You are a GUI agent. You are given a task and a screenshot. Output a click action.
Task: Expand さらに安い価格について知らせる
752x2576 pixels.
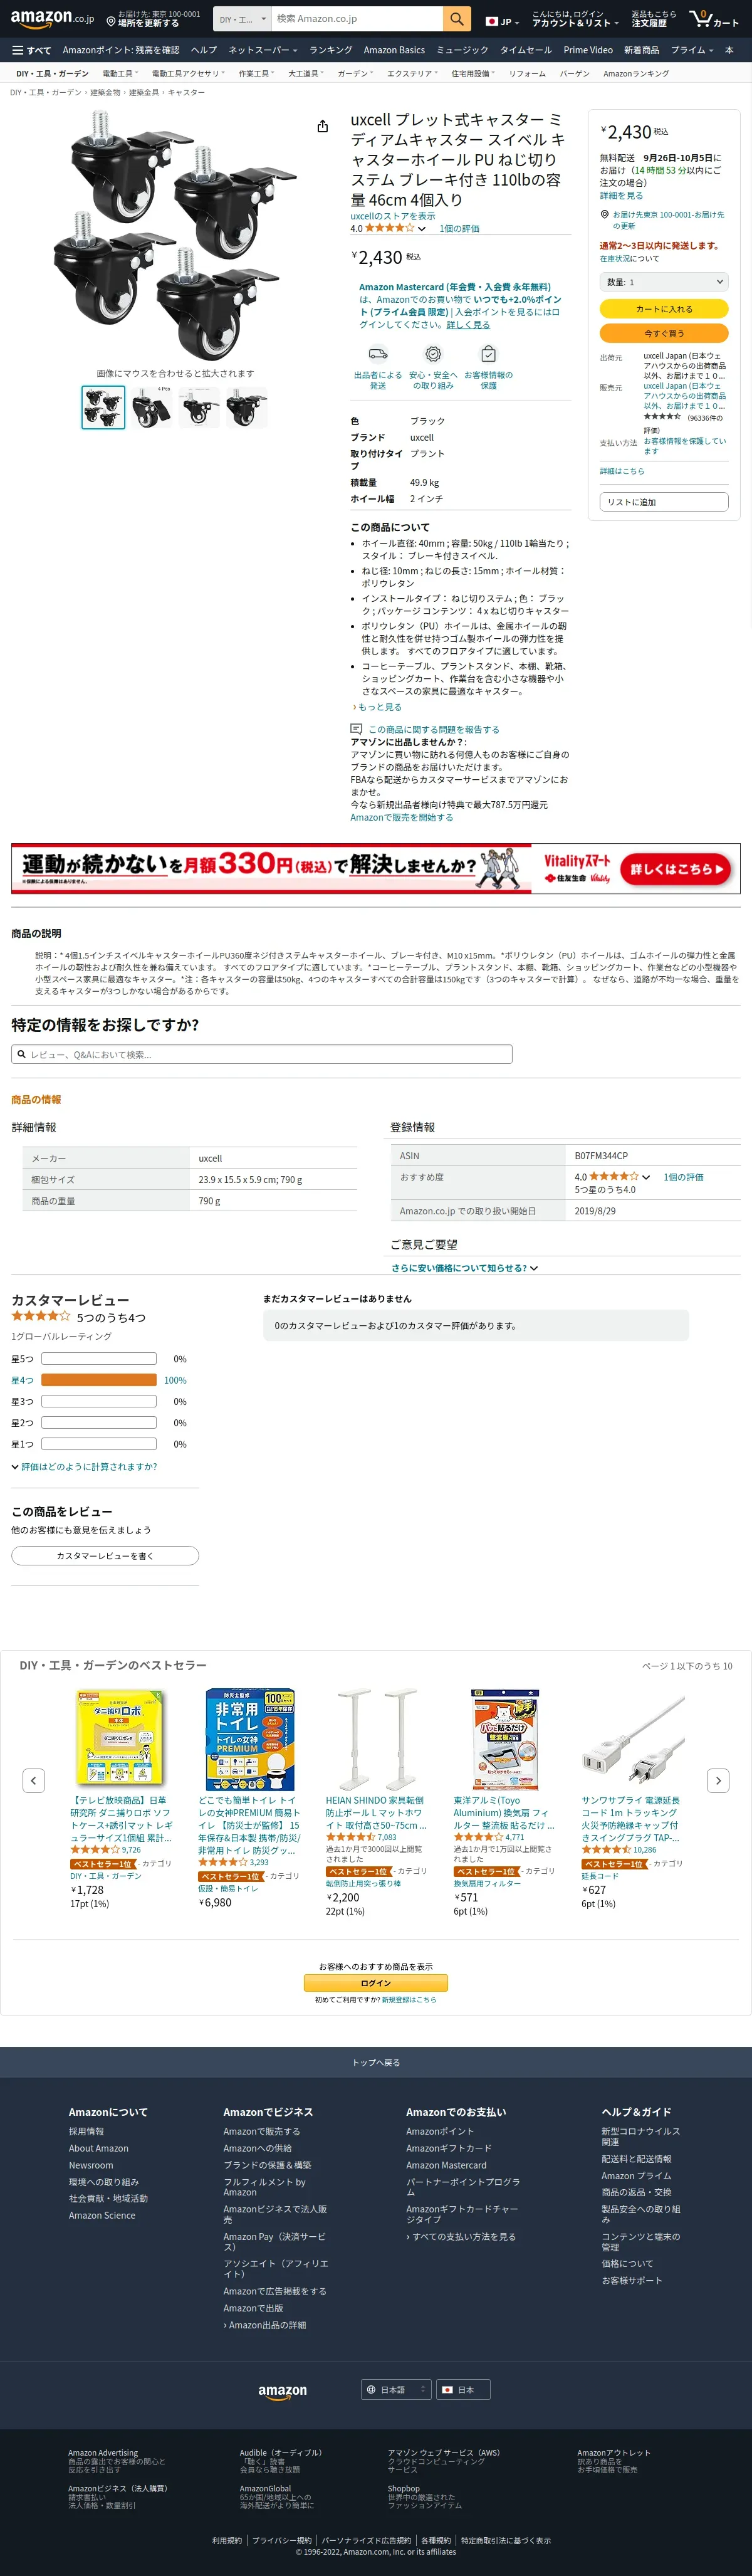point(465,1268)
